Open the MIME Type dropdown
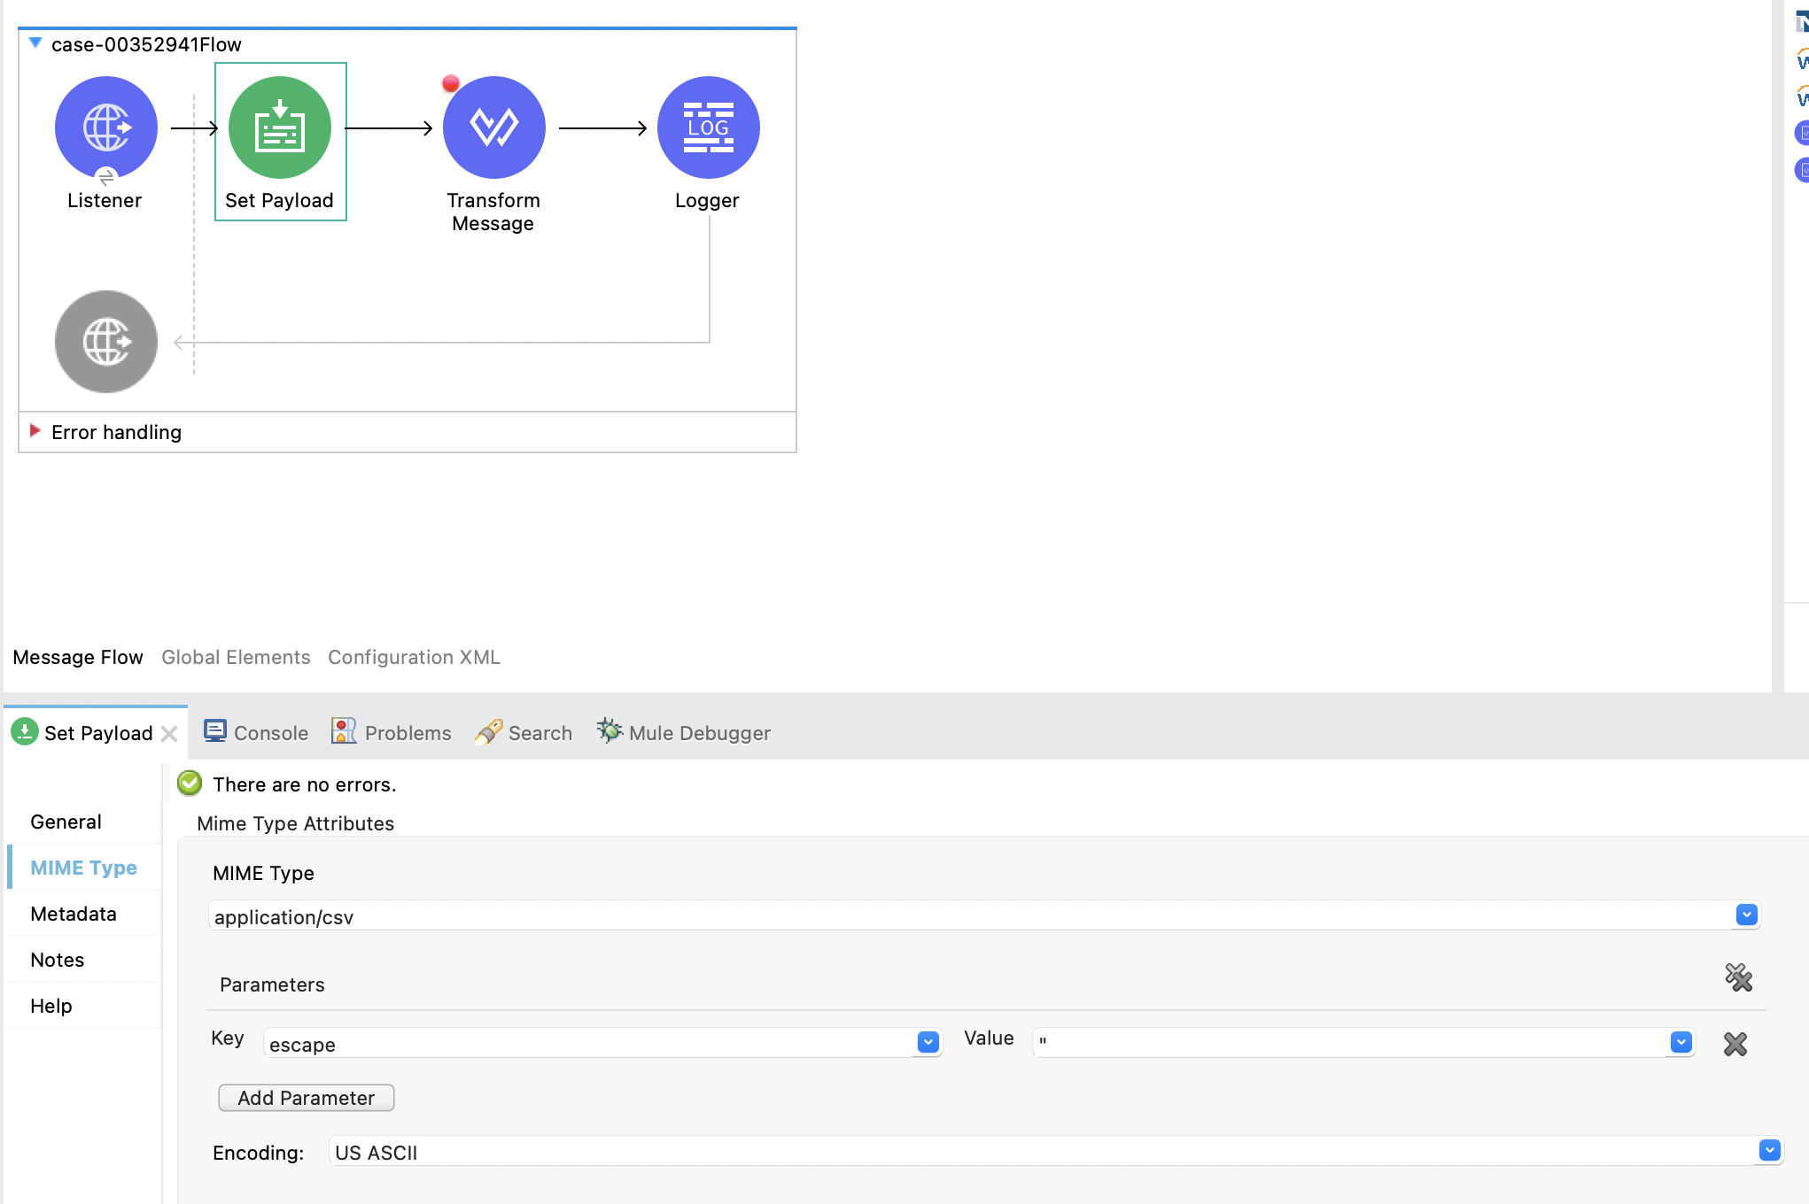 tap(1746, 915)
